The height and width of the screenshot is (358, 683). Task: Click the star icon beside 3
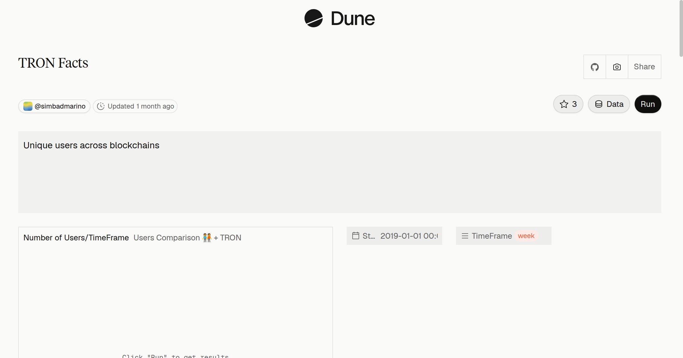[564, 104]
